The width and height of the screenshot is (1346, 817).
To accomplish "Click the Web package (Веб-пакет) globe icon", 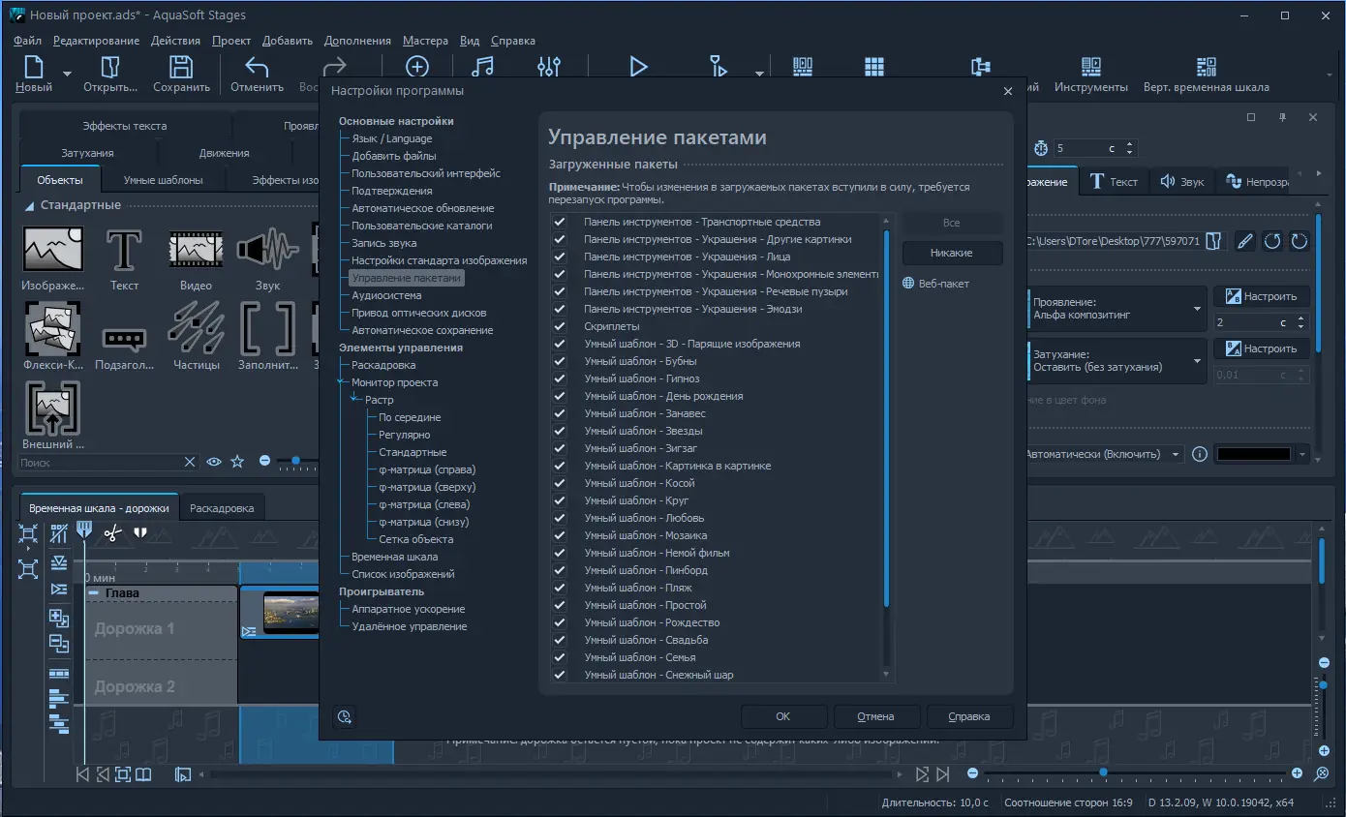I will pyautogui.click(x=908, y=284).
